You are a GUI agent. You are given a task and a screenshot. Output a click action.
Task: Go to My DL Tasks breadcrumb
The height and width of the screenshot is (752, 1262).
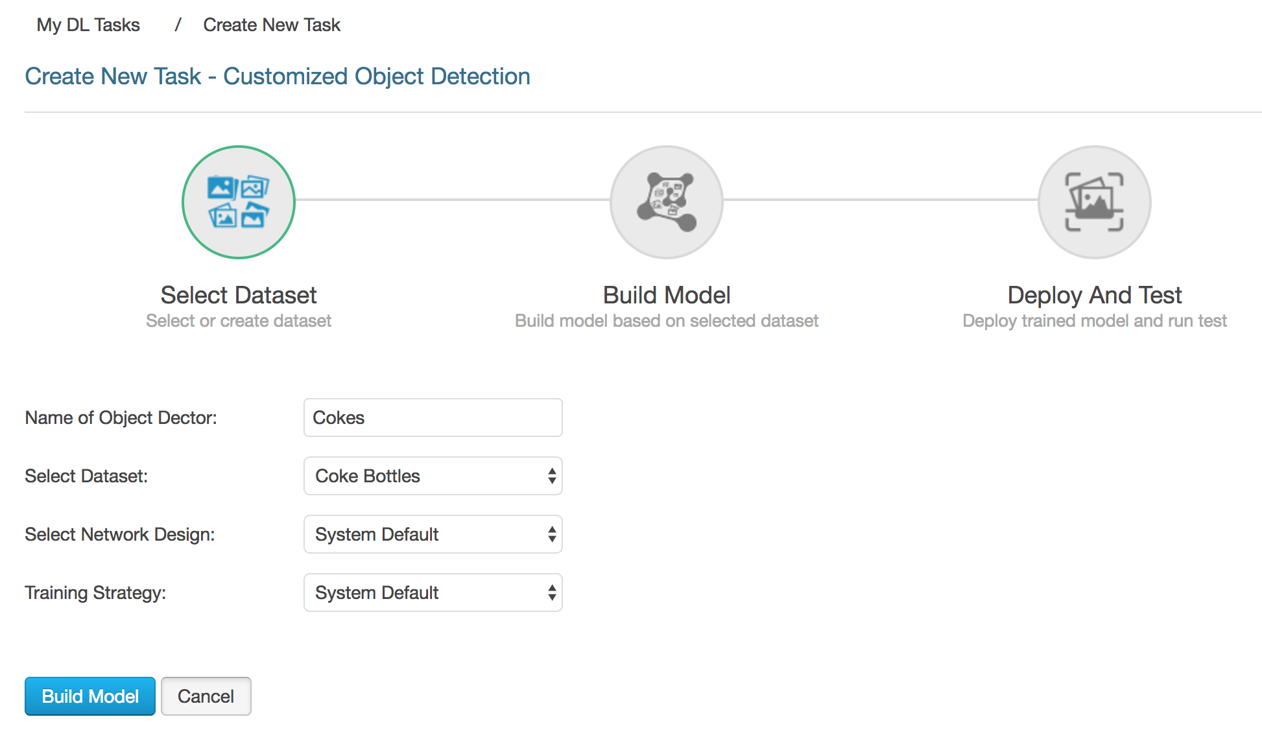pyautogui.click(x=88, y=25)
